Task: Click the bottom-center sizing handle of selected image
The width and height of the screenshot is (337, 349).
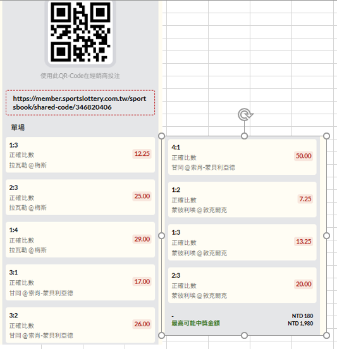Action: tap(245, 335)
